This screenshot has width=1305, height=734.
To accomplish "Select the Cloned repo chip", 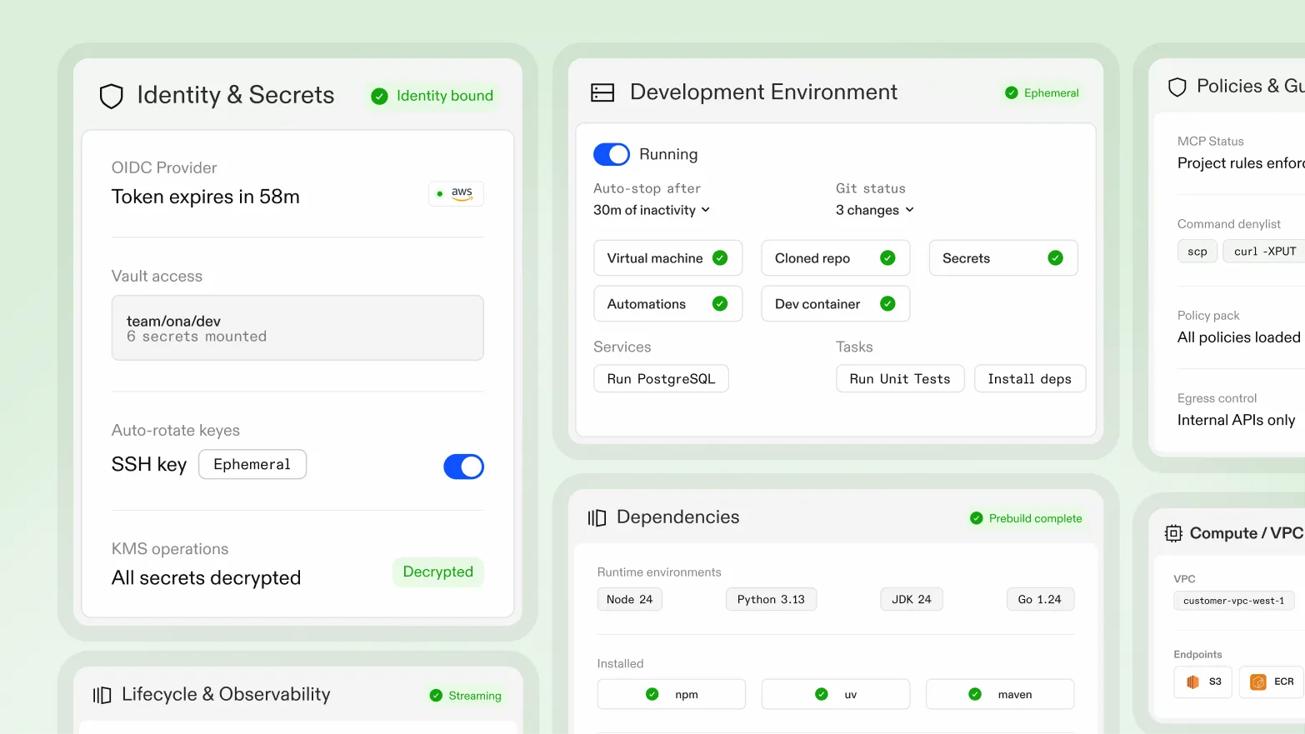I will coord(835,258).
